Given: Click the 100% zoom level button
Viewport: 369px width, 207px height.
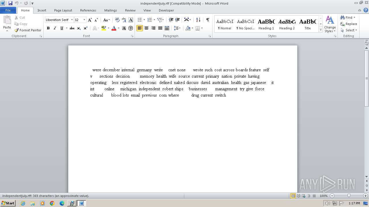Looking at the screenshot, I should (x=323, y=196).
